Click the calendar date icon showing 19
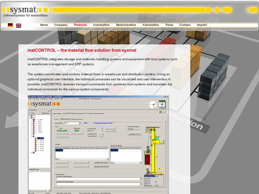Viewport: 259px width, 194px height. (x=162, y=104)
